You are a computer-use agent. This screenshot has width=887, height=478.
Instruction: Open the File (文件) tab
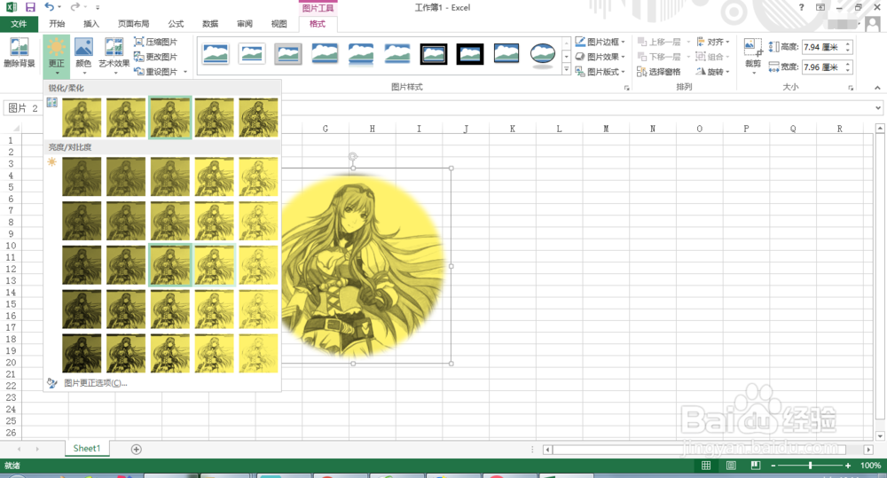pos(19,24)
